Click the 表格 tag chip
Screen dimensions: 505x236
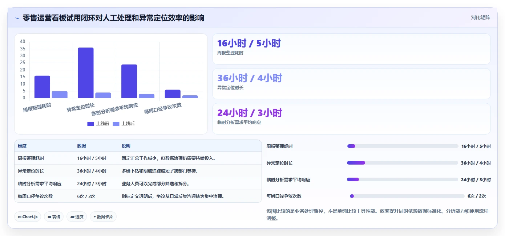click(x=54, y=217)
